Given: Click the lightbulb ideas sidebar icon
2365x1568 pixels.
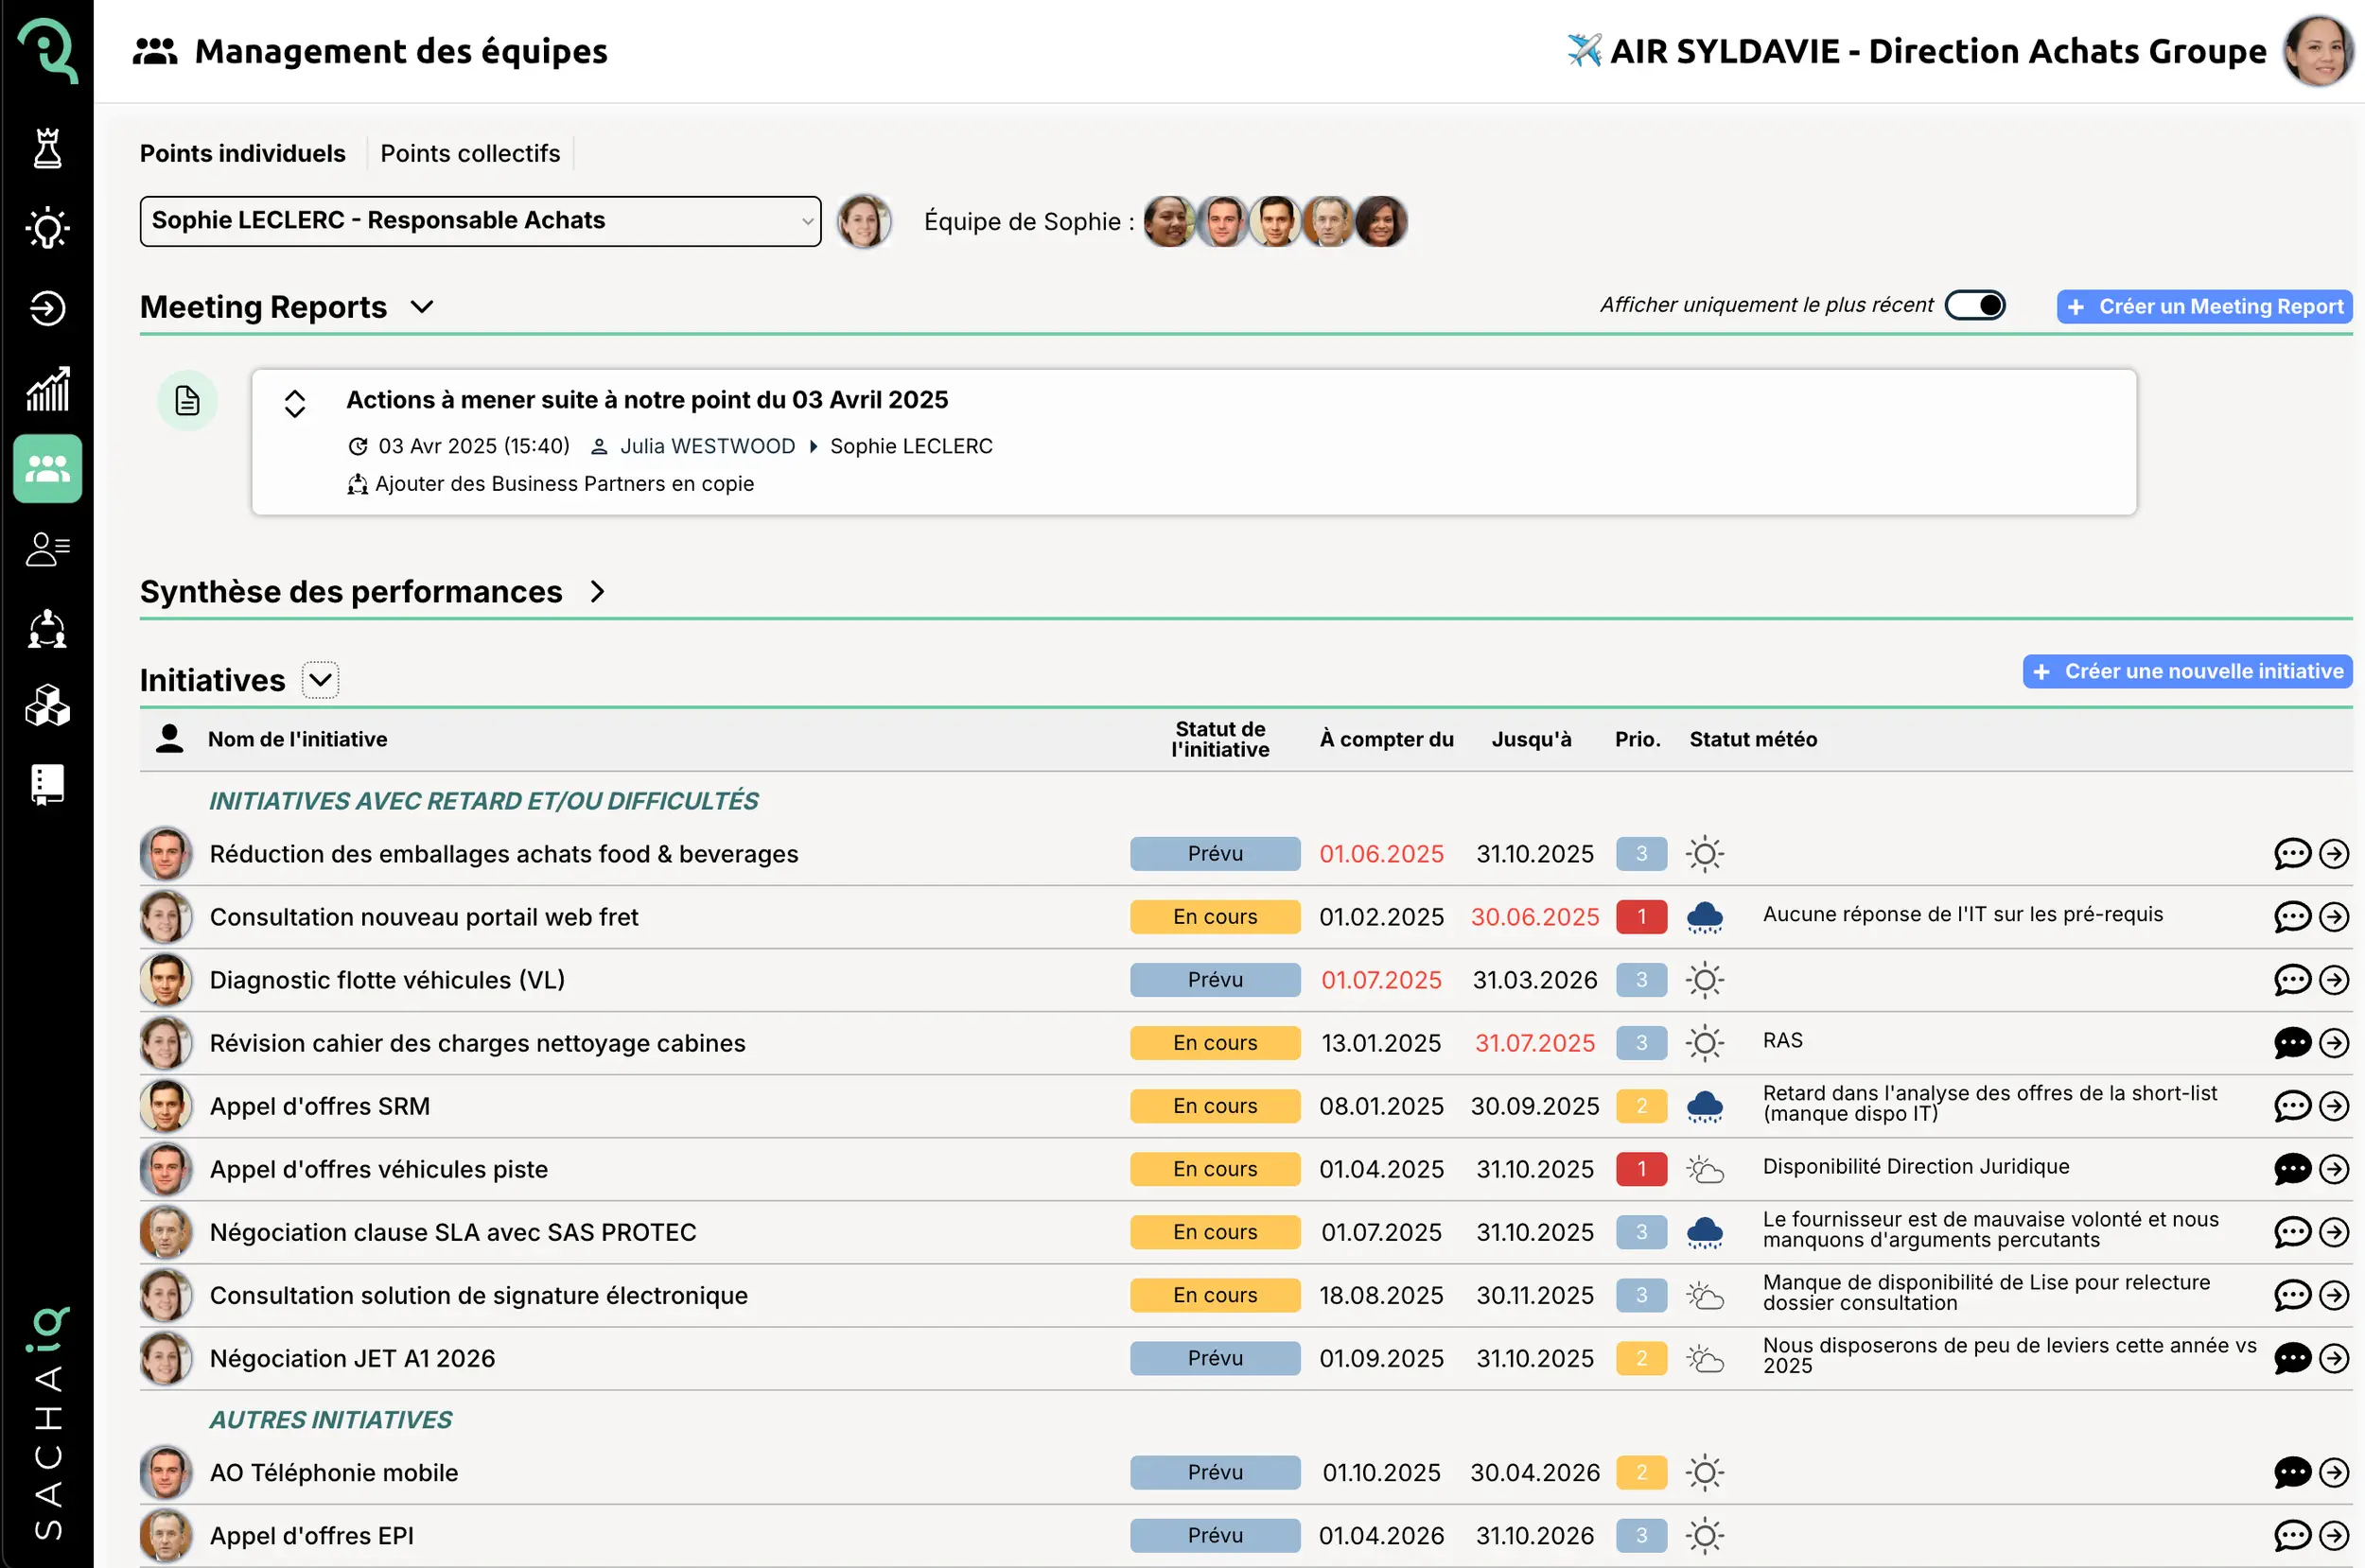Looking at the screenshot, I should point(47,228).
